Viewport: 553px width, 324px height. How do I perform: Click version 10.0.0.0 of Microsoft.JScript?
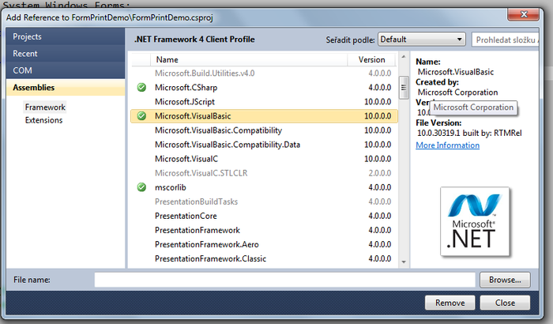tap(378, 102)
